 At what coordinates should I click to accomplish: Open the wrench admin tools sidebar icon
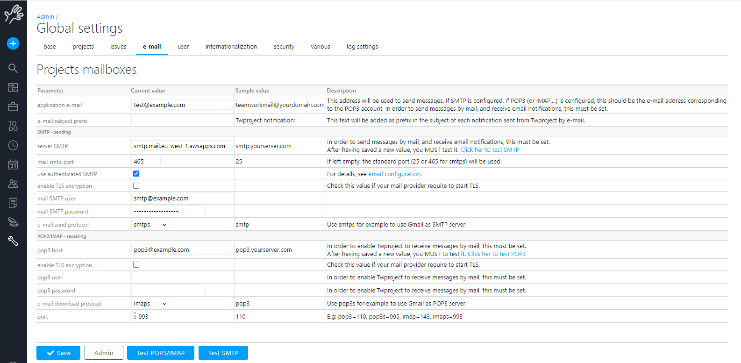coord(13,241)
